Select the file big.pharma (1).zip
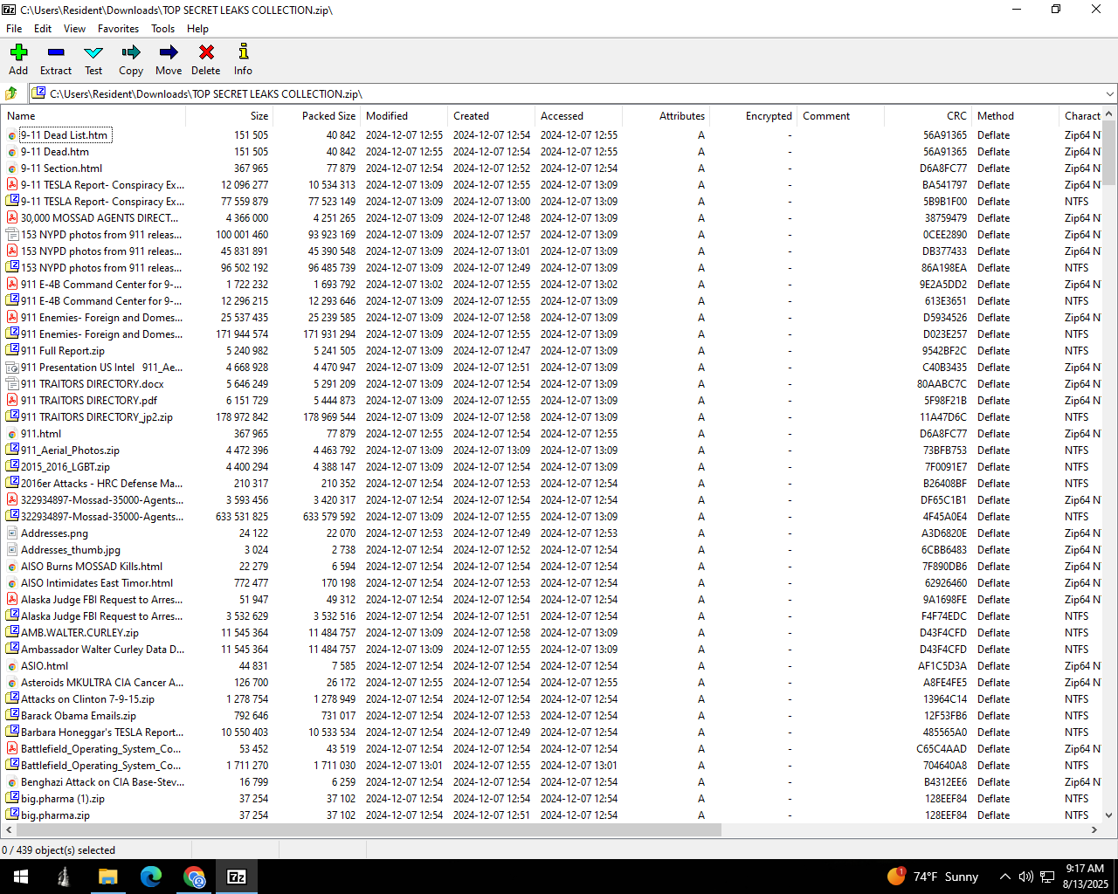 pos(63,799)
